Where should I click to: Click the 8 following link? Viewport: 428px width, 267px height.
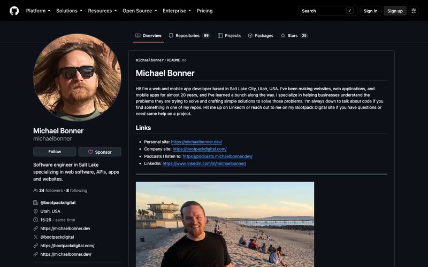pyautogui.click(x=77, y=191)
